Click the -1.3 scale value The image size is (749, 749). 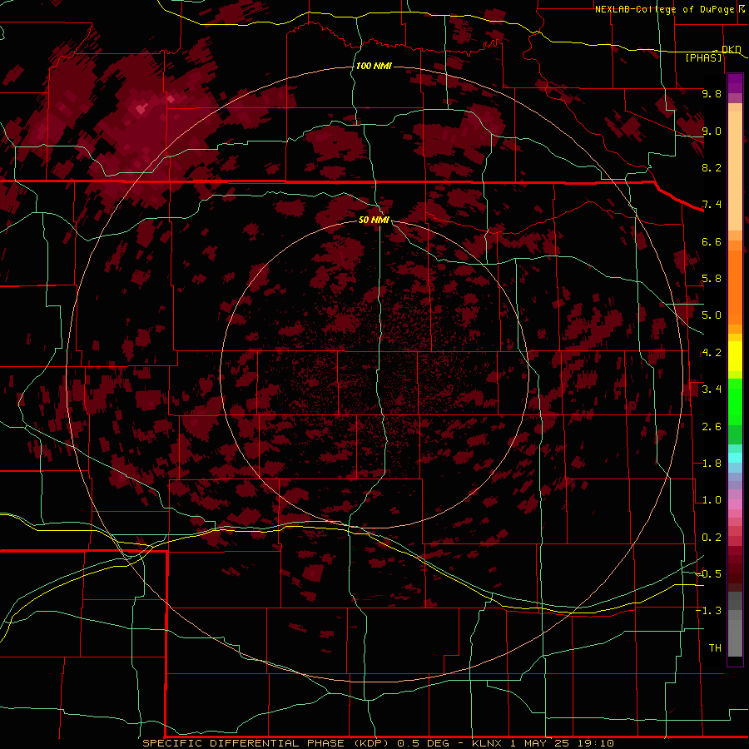(709, 611)
